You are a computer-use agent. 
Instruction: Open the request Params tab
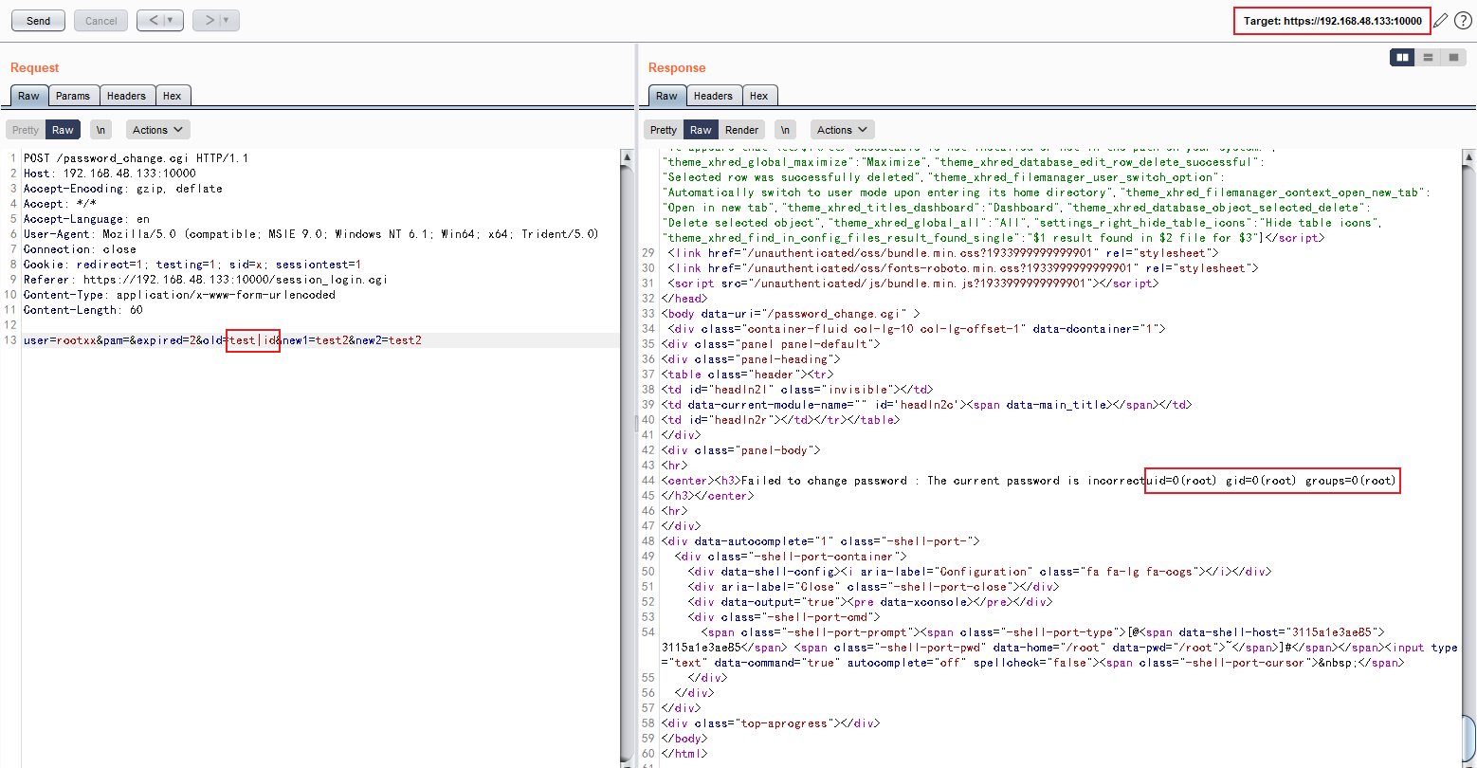pos(73,96)
